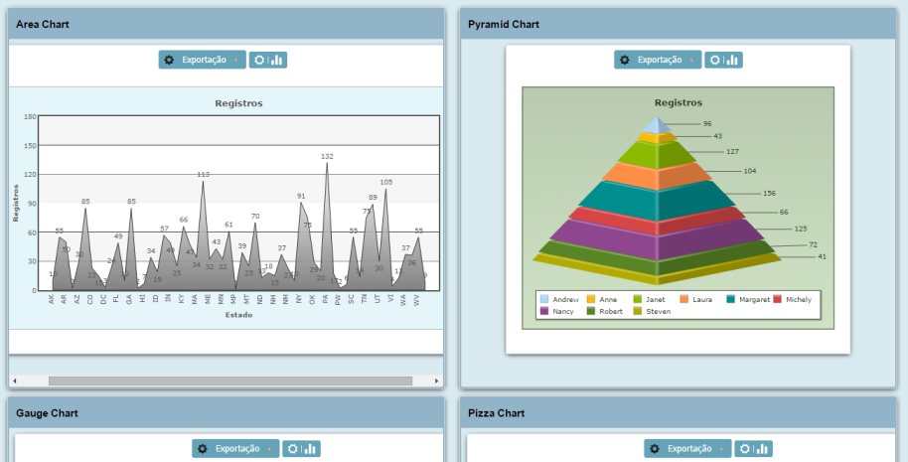Click the left scroll arrow under Area Chart
The height and width of the screenshot is (462, 908).
click(15, 381)
